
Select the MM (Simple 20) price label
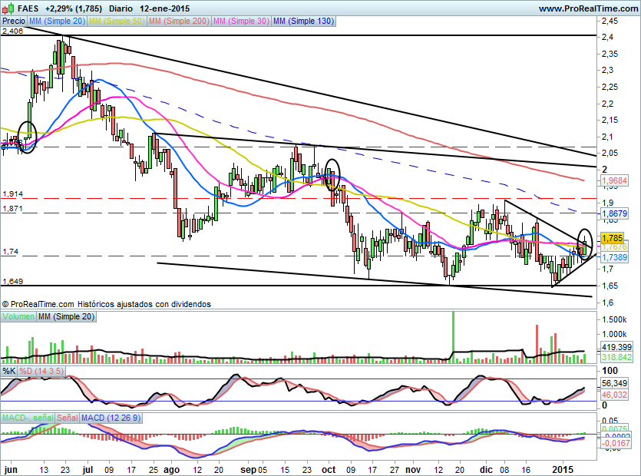coord(56,21)
